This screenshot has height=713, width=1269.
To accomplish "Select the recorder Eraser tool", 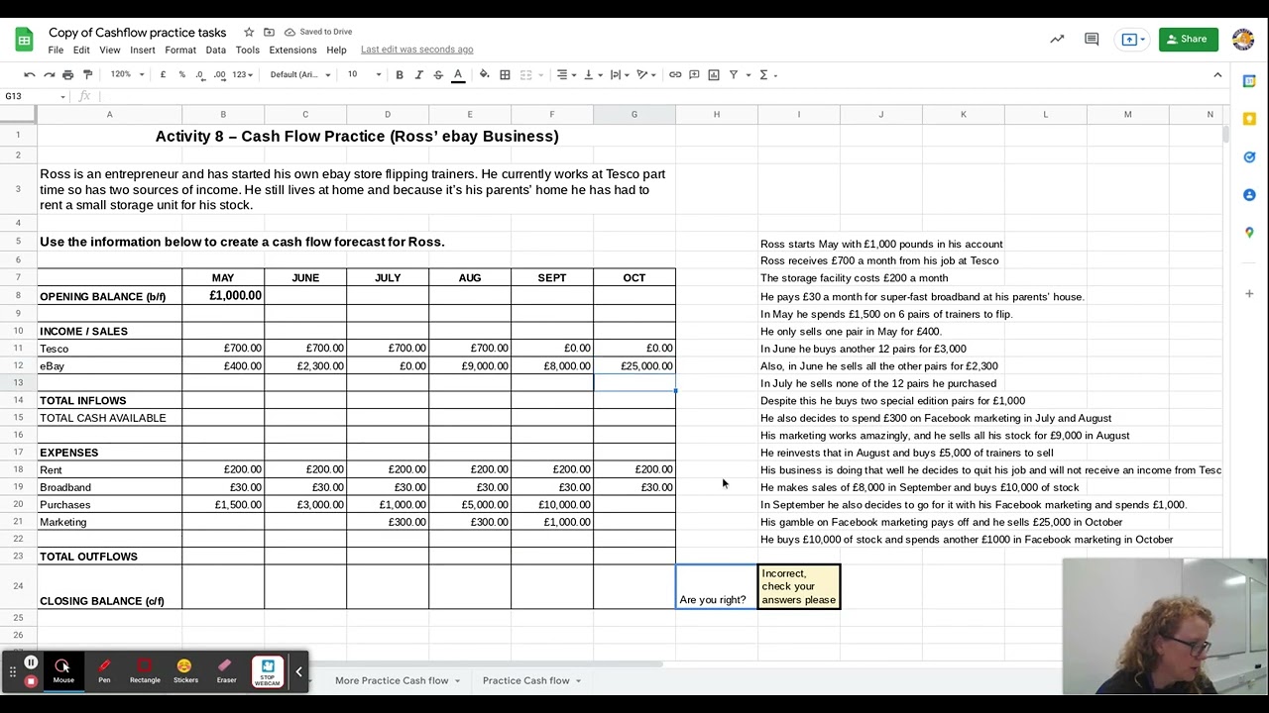I will pyautogui.click(x=226, y=670).
